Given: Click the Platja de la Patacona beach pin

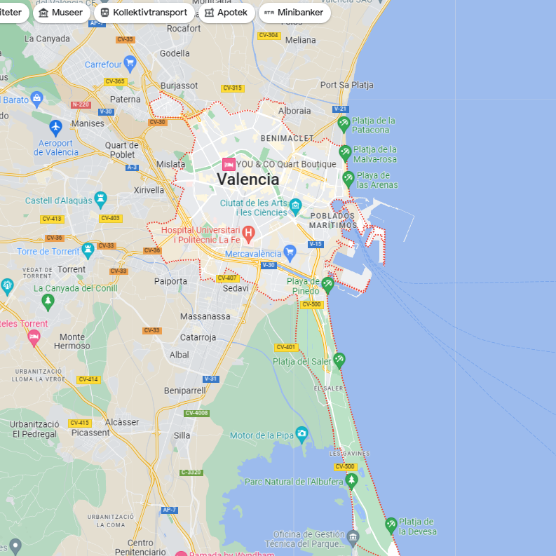Looking at the screenshot, I should (x=344, y=125).
